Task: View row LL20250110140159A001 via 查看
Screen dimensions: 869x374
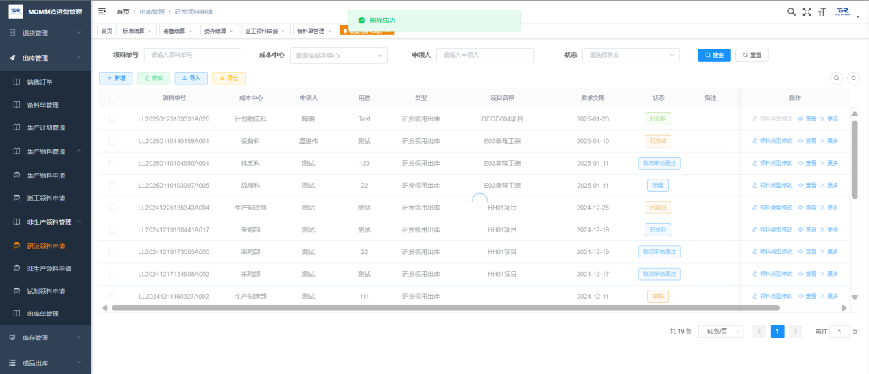Action: click(807, 141)
